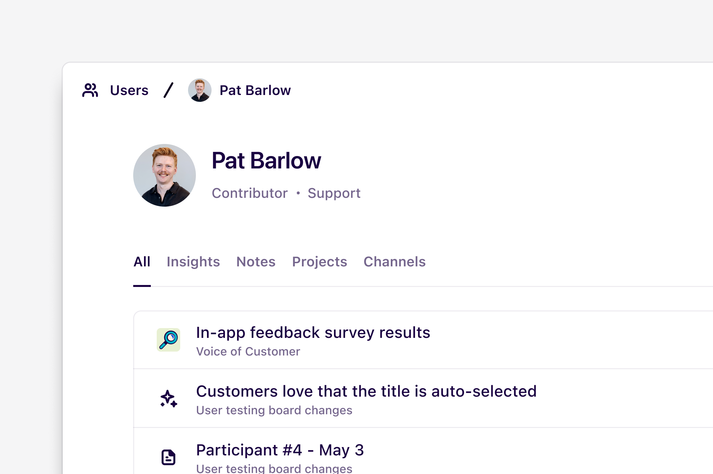Stay on the All tab
This screenshot has height=474, width=713.
pyautogui.click(x=142, y=261)
